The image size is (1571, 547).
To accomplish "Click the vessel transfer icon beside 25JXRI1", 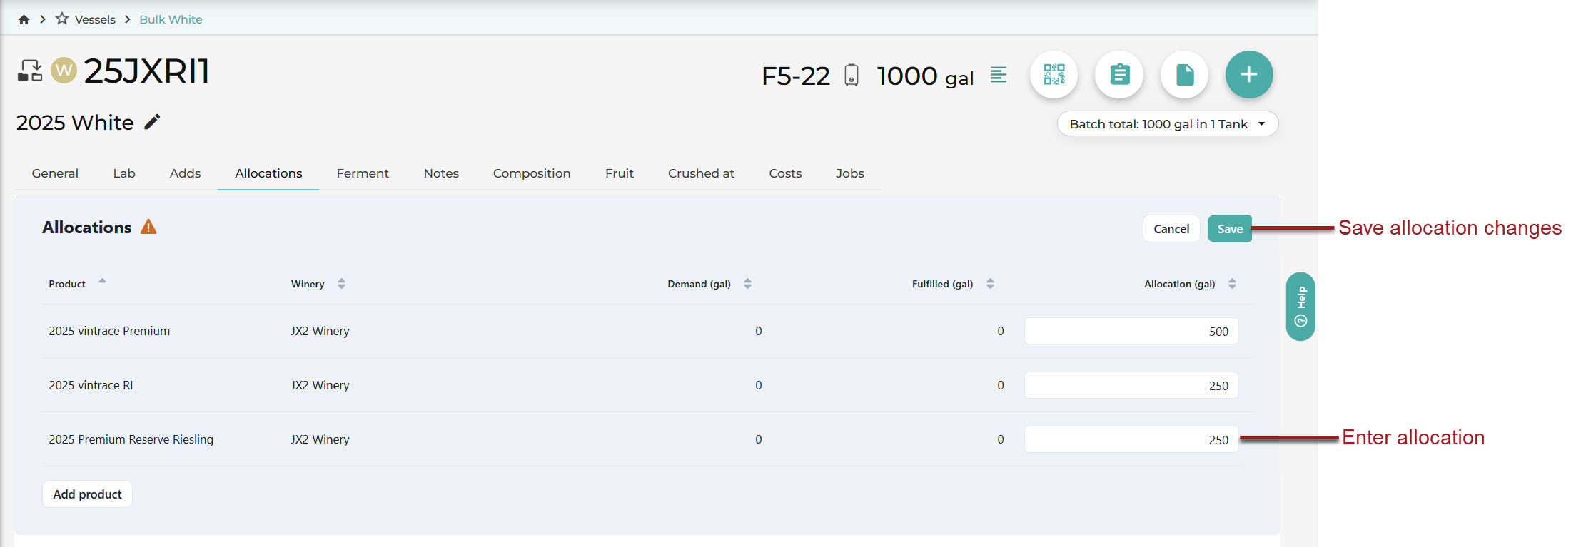I will point(30,71).
